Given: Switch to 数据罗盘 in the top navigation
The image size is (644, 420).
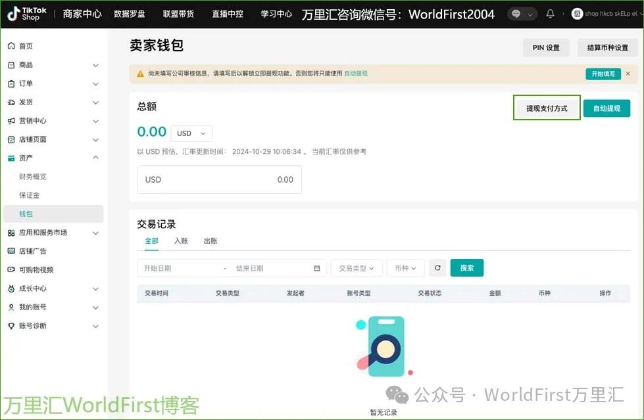Looking at the screenshot, I should pyautogui.click(x=130, y=13).
